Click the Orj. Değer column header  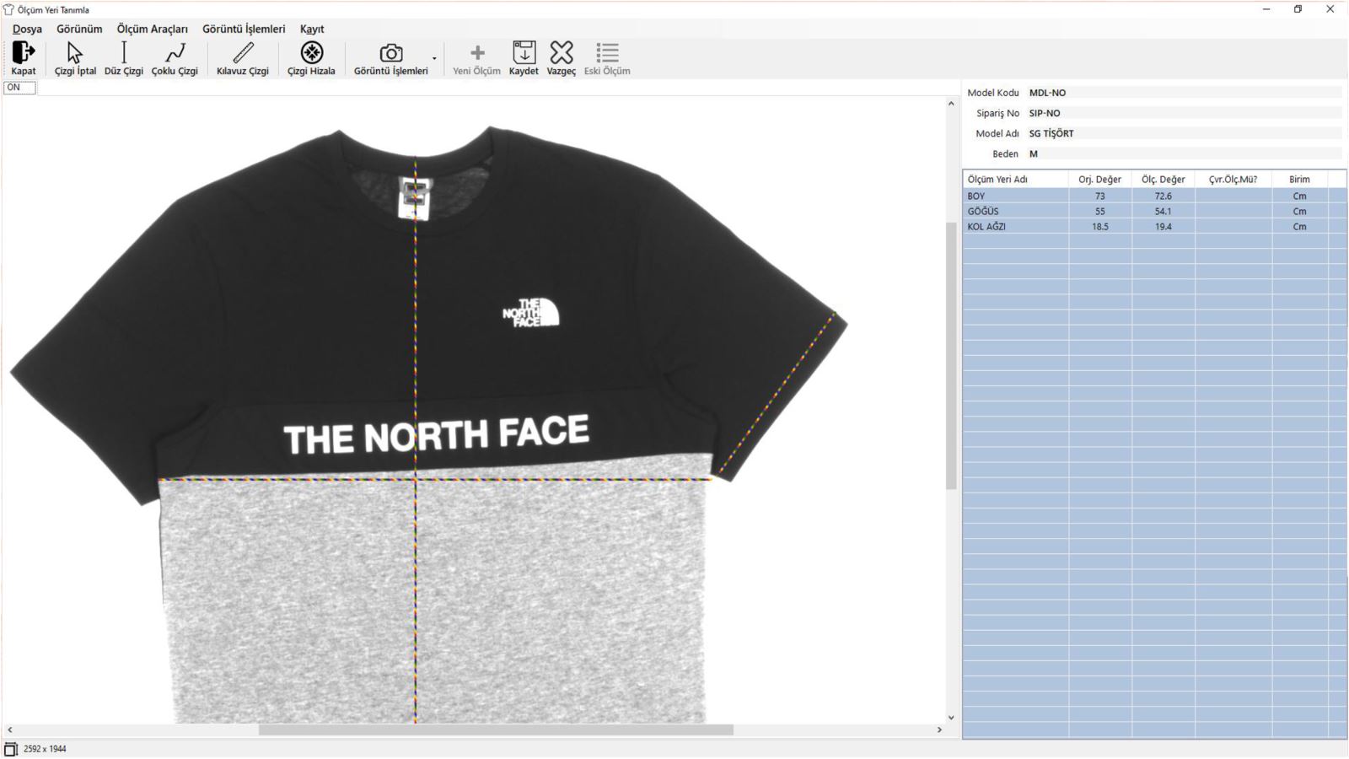[x=1100, y=179]
